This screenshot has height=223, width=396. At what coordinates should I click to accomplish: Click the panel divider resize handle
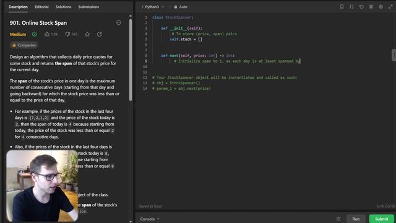134,107
